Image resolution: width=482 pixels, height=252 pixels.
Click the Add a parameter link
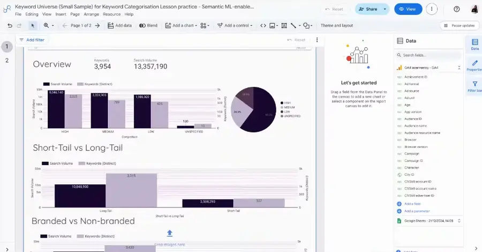[413, 211]
